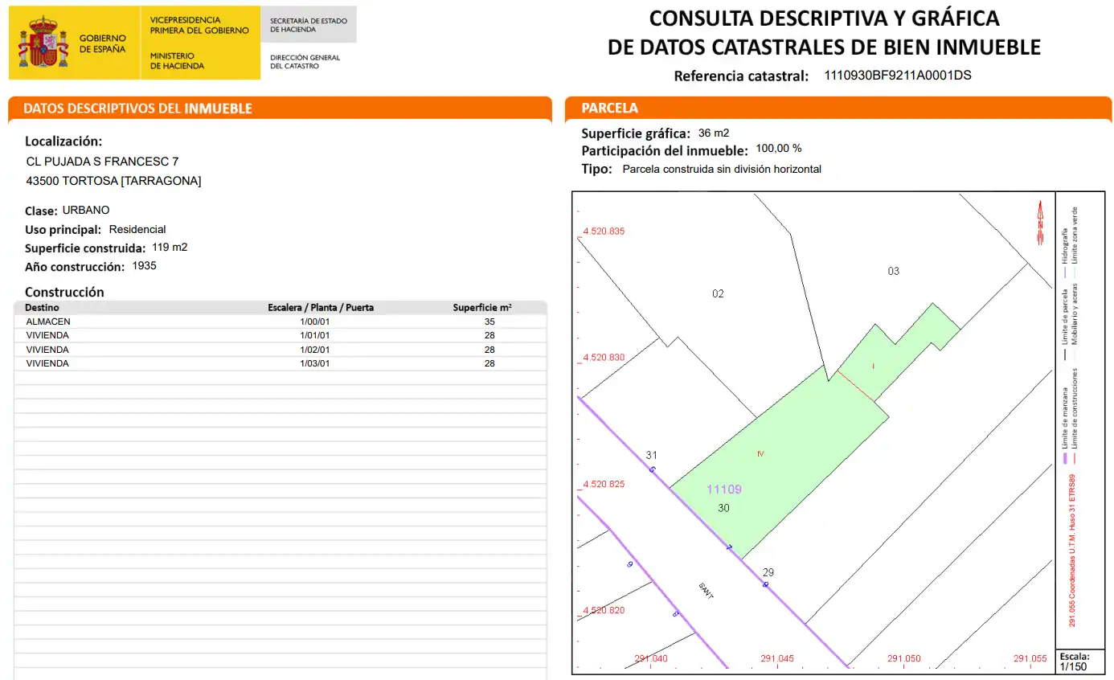Select built surface value '119 m2'
The height and width of the screenshot is (680, 1114).
click(170, 248)
